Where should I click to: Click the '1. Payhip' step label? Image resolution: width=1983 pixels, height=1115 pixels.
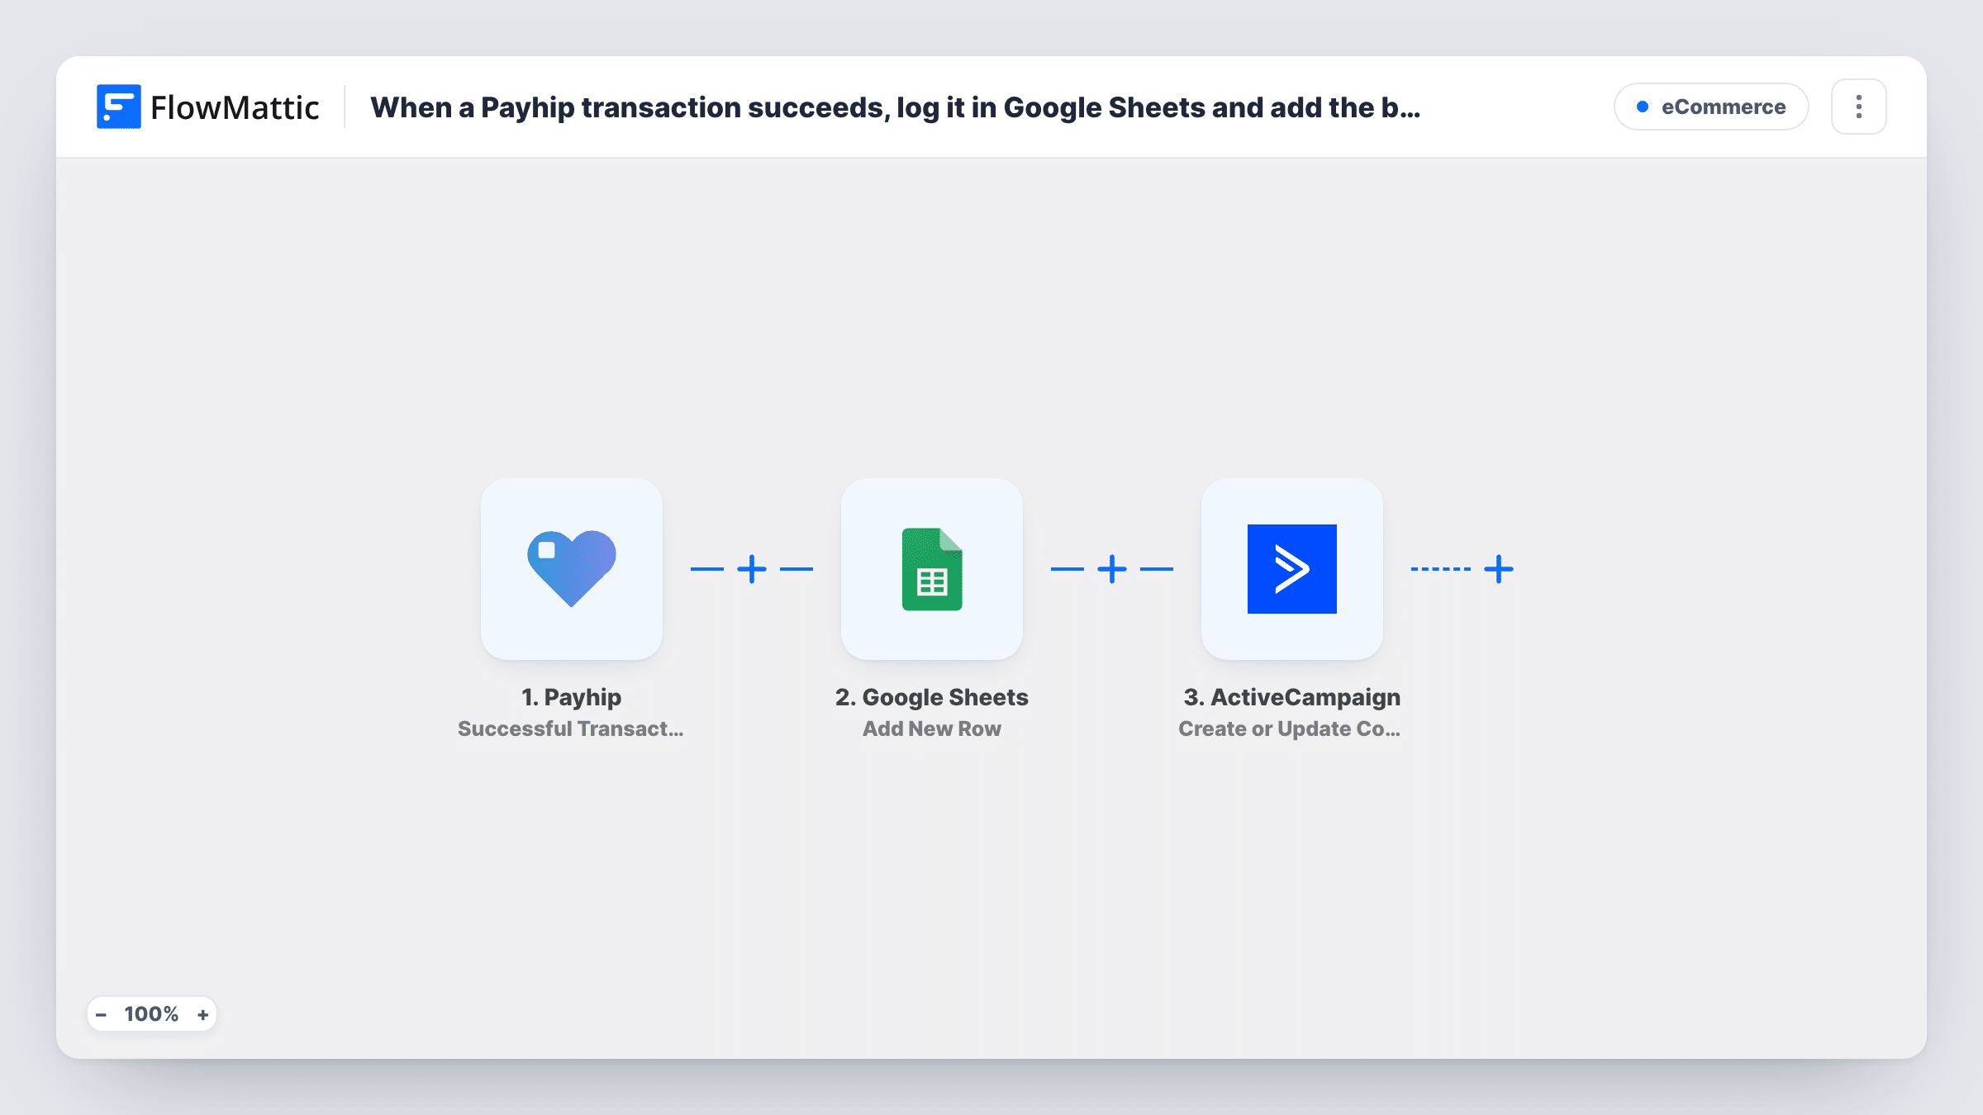click(x=572, y=697)
